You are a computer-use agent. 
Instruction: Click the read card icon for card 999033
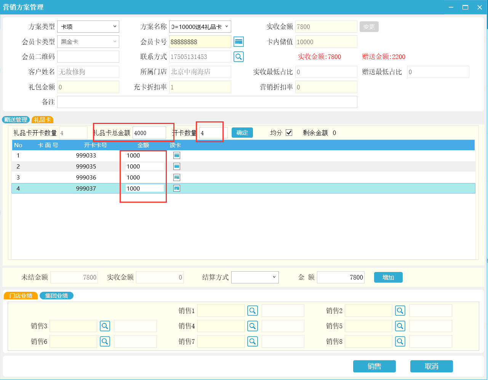(x=177, y=155)
